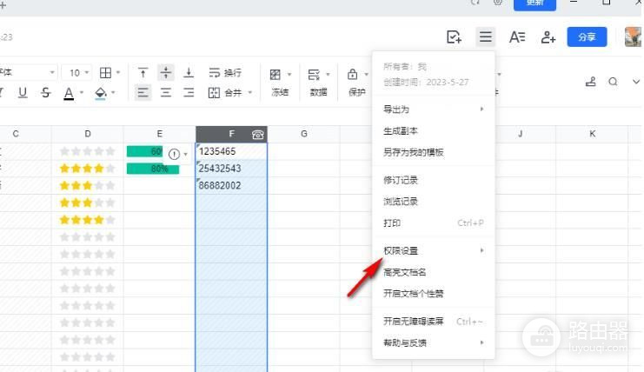Image resolution: width=644 pixels, height=372 pixels.
Task: Click the merge cells 合并 button
Action: coord(225,92)
